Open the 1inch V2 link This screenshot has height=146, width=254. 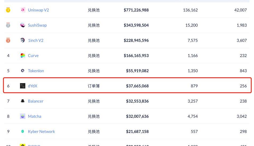[36, 40]
